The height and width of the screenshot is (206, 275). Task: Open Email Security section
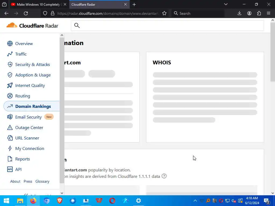point(28,117)
